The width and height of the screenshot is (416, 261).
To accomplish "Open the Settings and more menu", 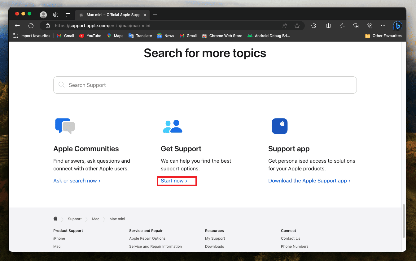I will click(383, 26).
